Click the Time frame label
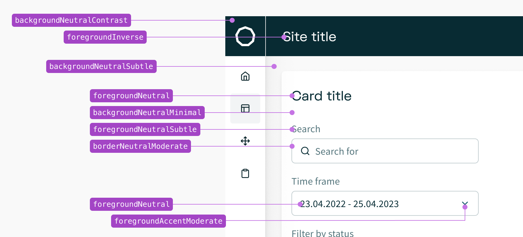 [x=315, y=181]
